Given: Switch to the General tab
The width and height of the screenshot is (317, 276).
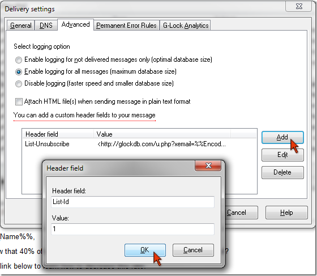Looking at the screenshot, I should click(20, 26).
